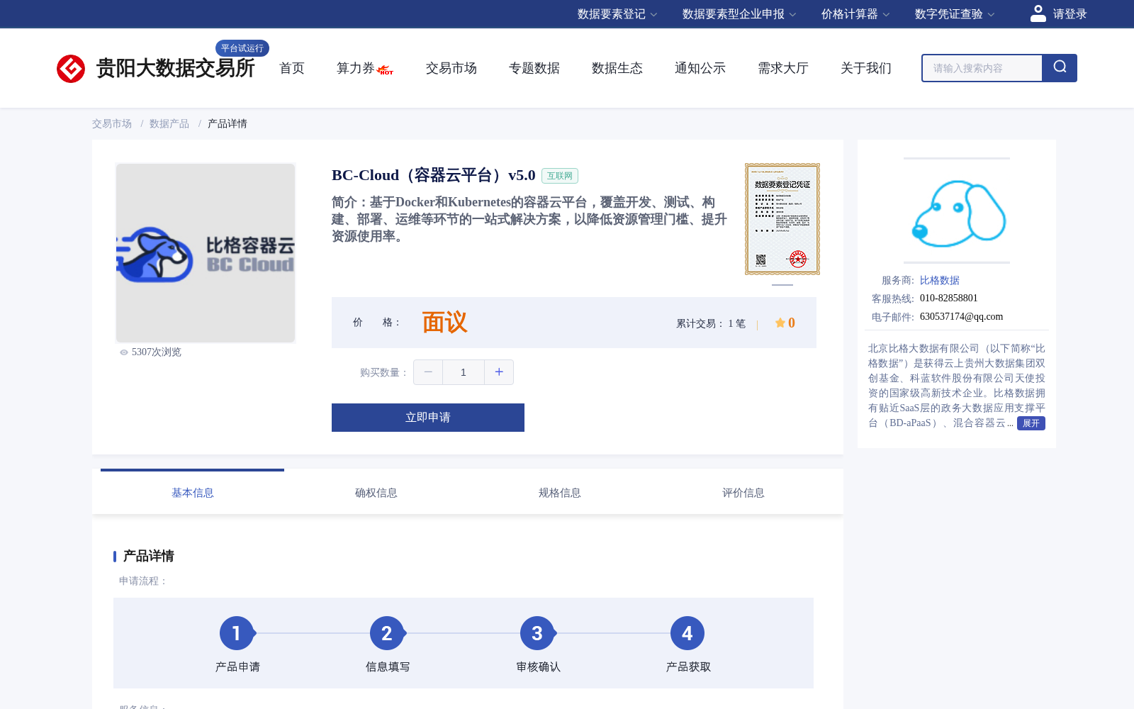The height and width of the screenshot is (709, 1134).
Task: Click 交易市场 breadcrumb link
Action: tap(112, 123)
